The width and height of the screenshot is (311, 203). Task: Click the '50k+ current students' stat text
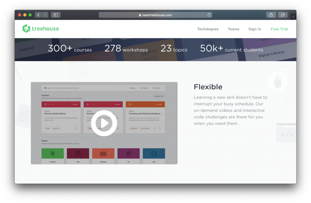click(x=232, y=49)
